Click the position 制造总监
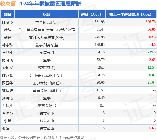 pos(47,53)
